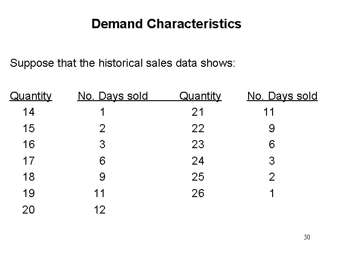
Task: Click days sold value 12
Action: [100, 210]
